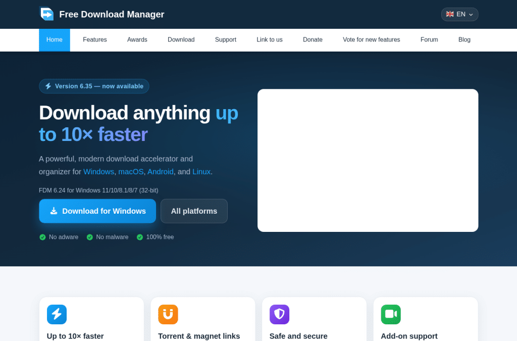Click the download arrow icon on the button
The image size is (517, 341).
54,211
